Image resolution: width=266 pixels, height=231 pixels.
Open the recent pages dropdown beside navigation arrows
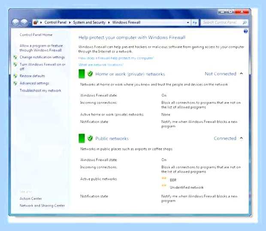point(30,22)
